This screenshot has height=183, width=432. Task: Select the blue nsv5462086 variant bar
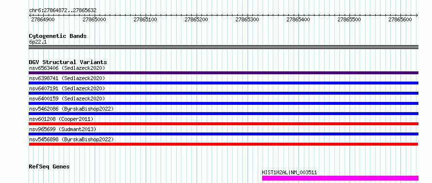(223, 114)
